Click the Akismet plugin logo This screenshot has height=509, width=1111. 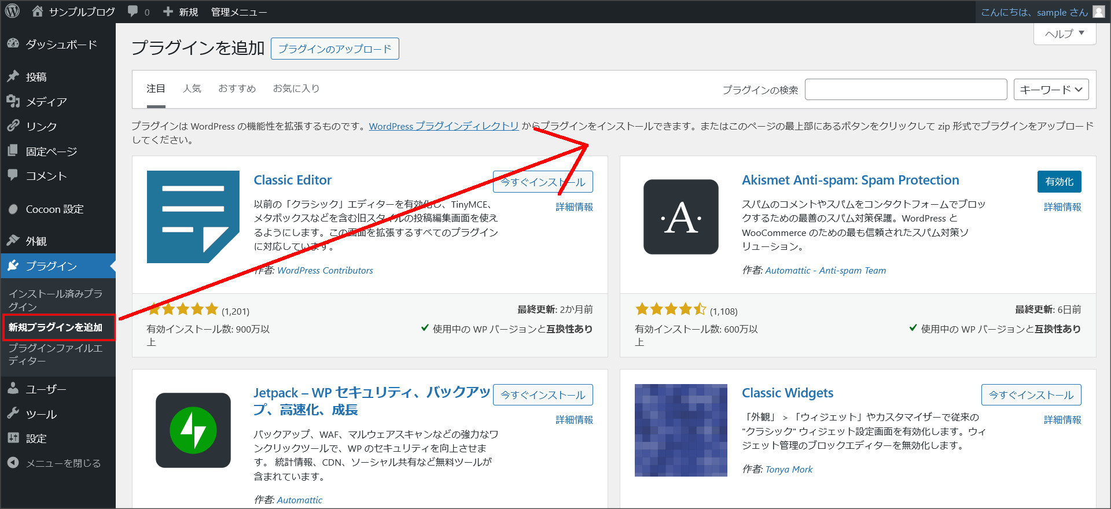tap(681, 217)
